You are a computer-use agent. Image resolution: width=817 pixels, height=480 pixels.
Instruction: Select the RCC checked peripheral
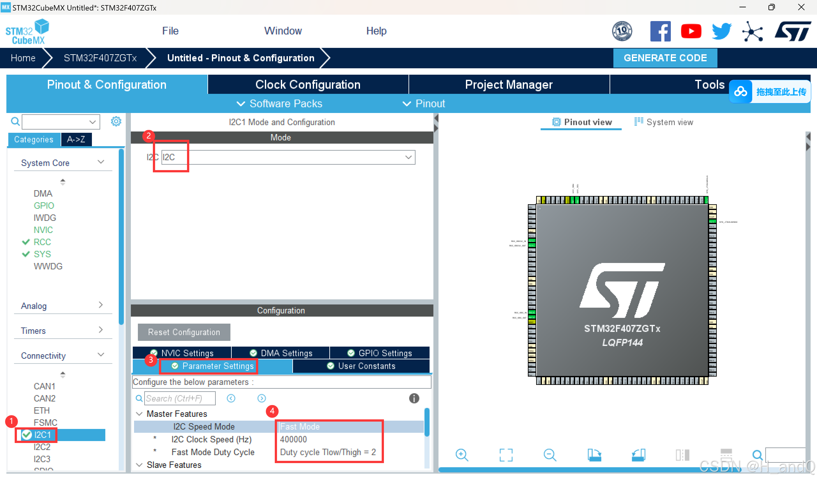[x=42, y=242]
